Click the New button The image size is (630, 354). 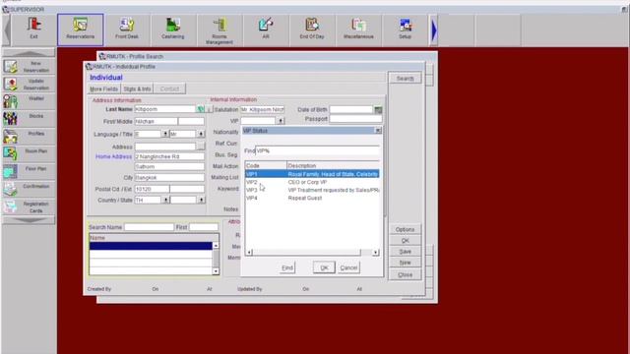(x=405, y=263)
